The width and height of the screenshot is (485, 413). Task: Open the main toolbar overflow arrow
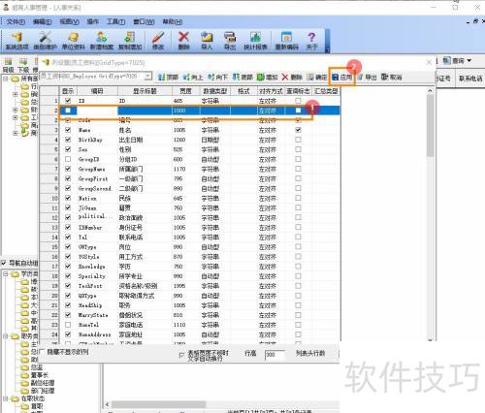coord(327,49)
